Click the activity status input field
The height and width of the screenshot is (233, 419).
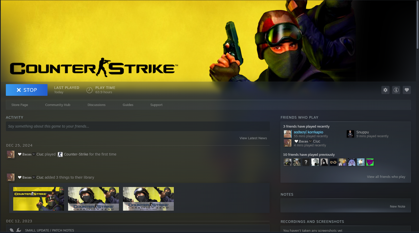(137, 126)
